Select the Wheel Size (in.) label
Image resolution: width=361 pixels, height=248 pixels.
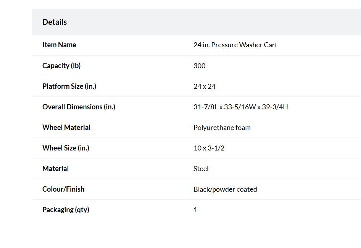(x=66, y=148)
